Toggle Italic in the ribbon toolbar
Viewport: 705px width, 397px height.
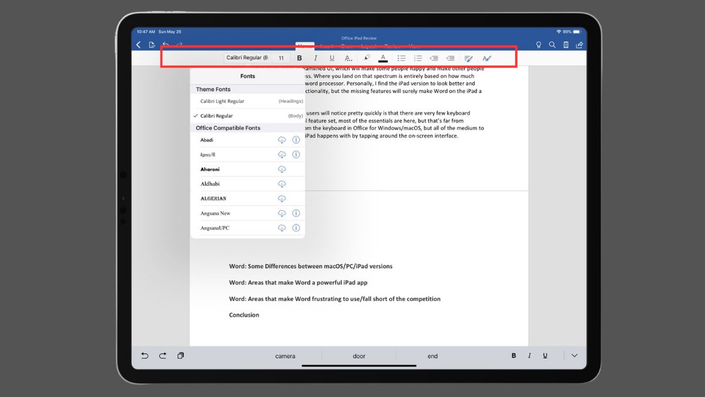click(x=315, y=58)
